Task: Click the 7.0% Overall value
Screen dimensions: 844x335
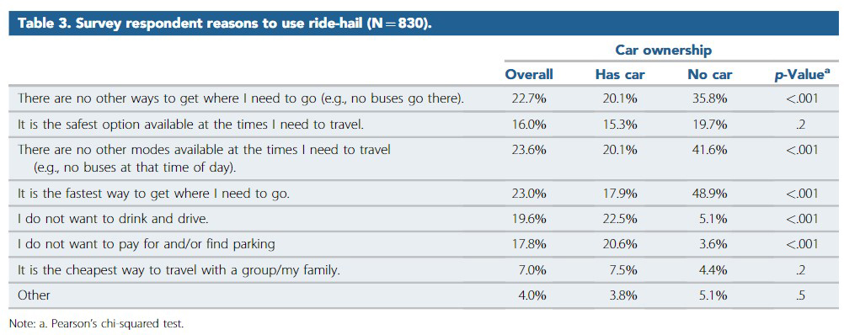Action: pyautogui.click(x=532, y=270)
